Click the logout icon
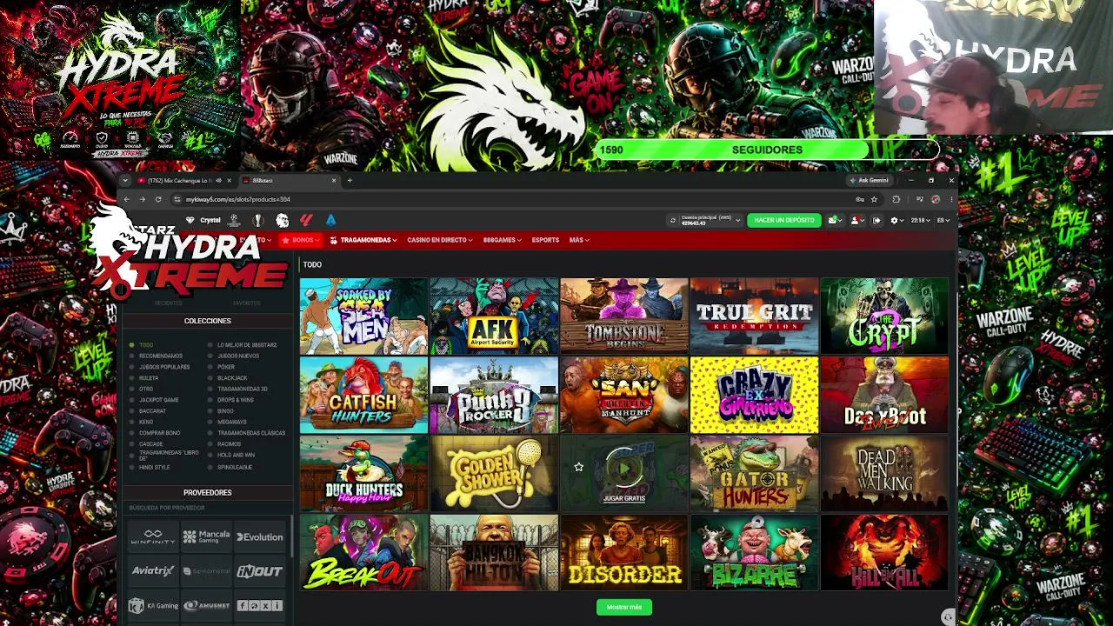Viewport: 1113px width, 626px height. pos(876,220)
